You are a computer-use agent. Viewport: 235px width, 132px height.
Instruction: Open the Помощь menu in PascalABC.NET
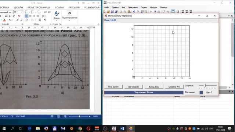click(164, 7)
